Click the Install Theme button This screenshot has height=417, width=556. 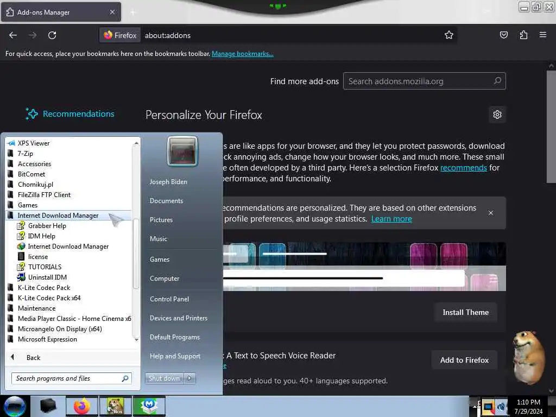465,312
